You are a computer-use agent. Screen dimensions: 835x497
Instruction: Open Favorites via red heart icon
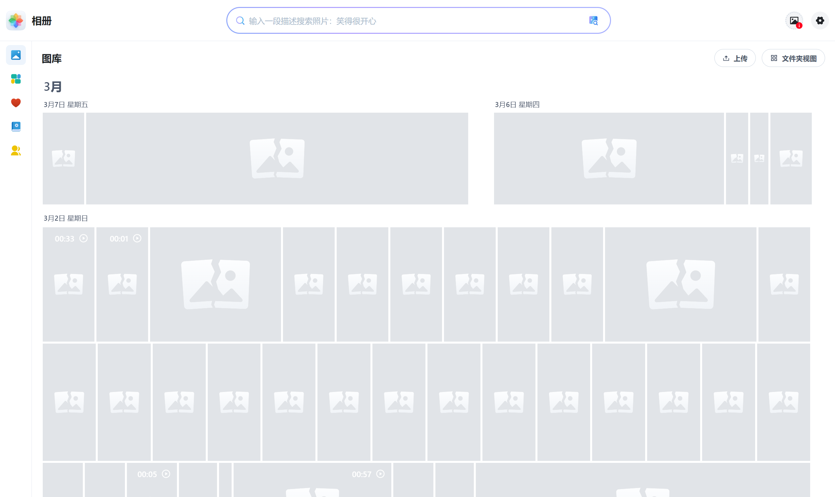coord(16,103)
